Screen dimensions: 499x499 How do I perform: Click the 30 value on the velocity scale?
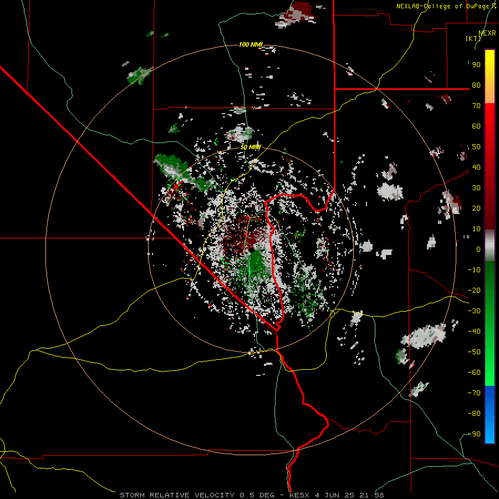(x=476, y=188)
